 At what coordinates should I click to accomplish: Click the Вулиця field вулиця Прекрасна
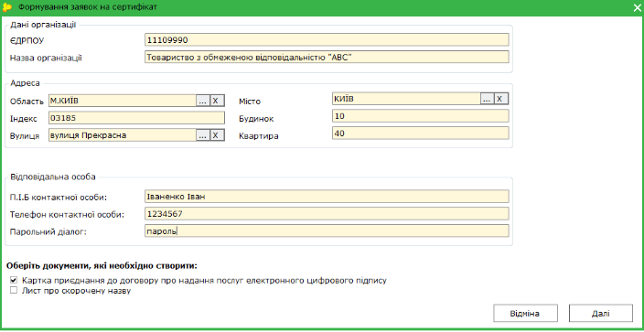[123, 134]
